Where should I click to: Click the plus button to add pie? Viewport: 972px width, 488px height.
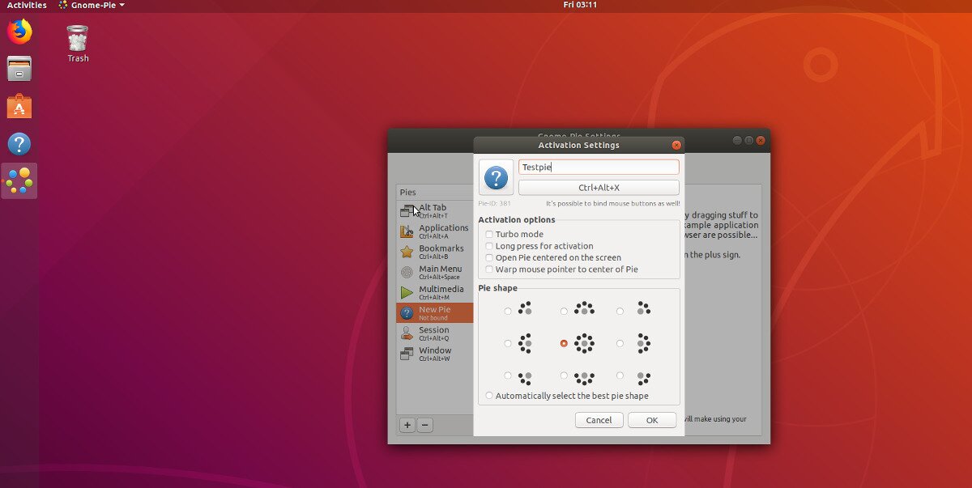(x=407, y=425)
